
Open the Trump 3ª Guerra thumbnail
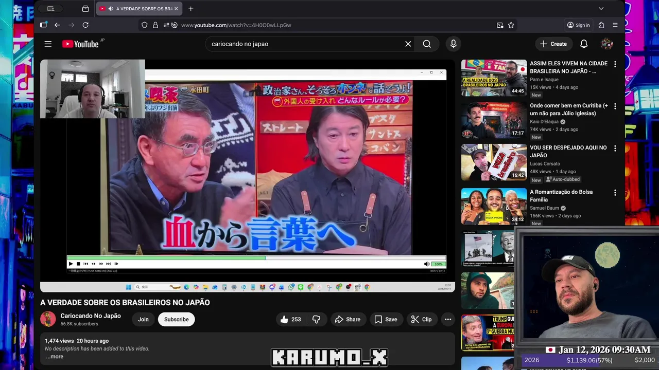click(488, 332)
